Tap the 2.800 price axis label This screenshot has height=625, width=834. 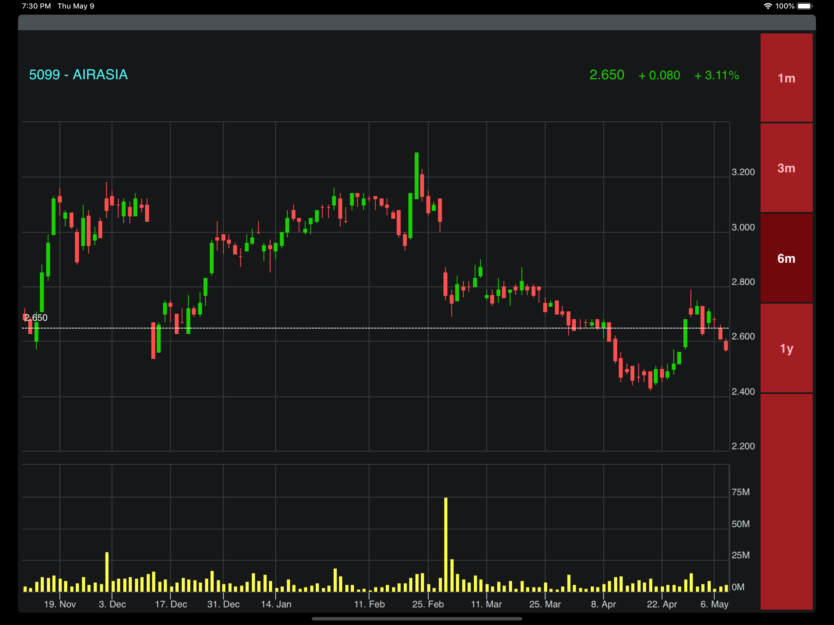click(x=743, y=282)
